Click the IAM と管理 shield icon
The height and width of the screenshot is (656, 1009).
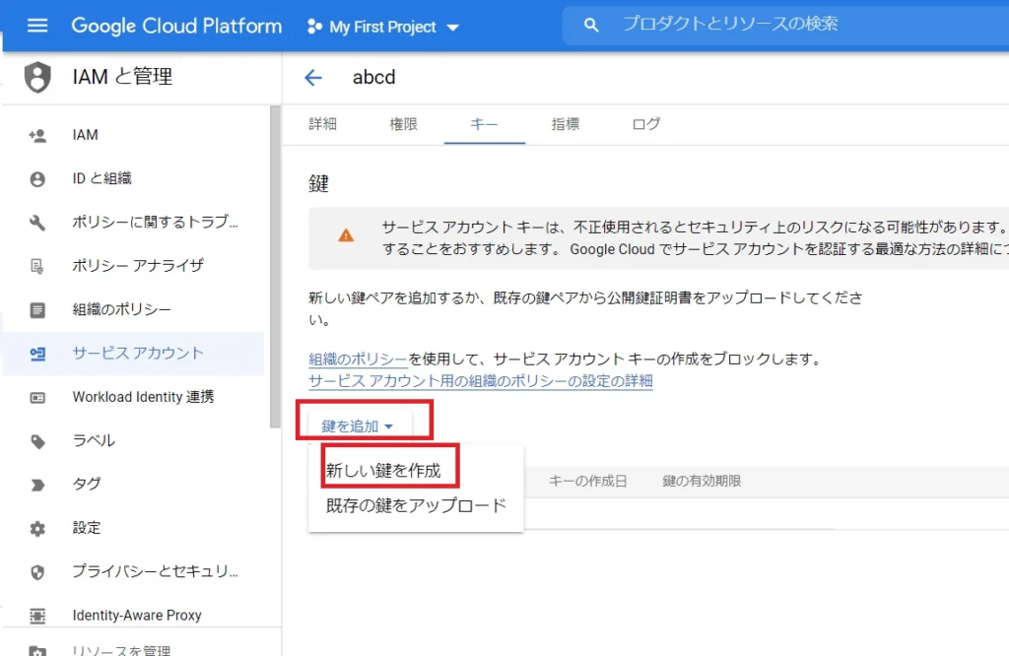point(36,76)
